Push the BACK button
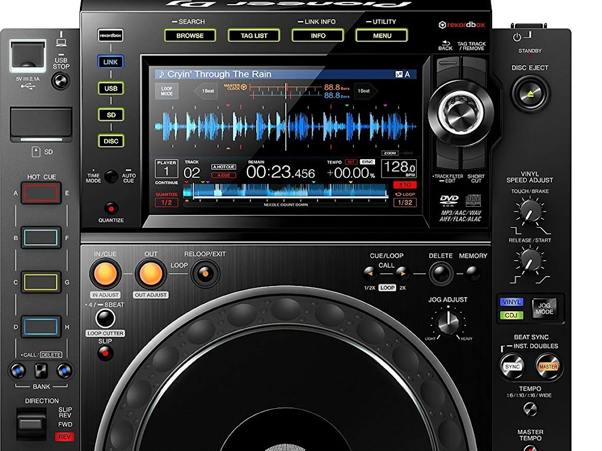Image resolution: width=602 pixels, height=451 pixels. (449, 69)
